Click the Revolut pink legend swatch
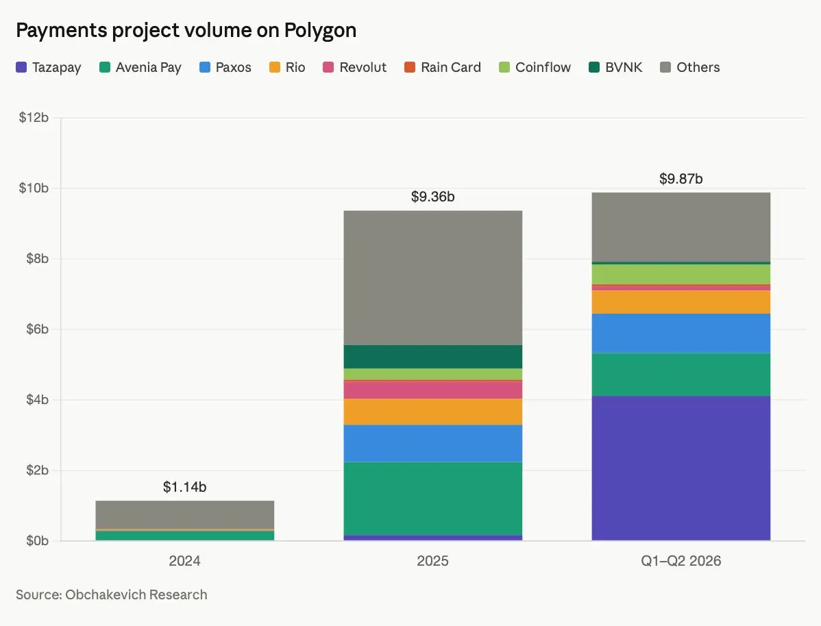 point(328,67)
